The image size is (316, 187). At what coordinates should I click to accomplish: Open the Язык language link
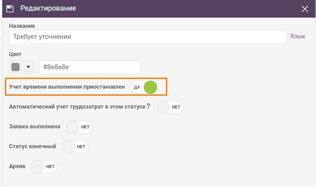(298, 36)
